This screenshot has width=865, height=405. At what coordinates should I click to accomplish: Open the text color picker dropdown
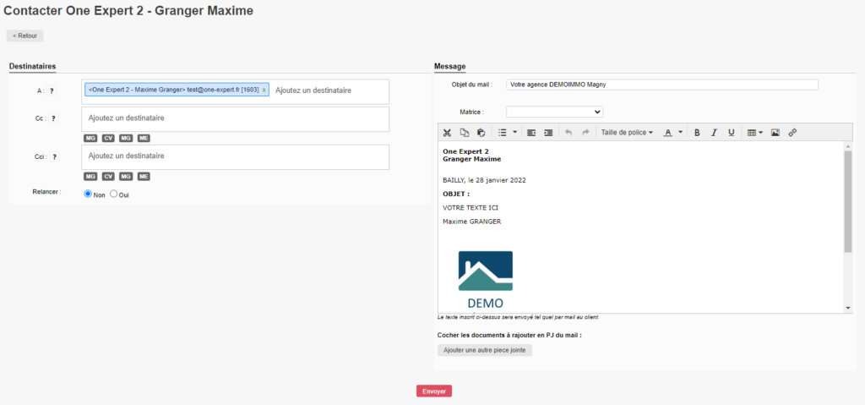tap(672, 133)
